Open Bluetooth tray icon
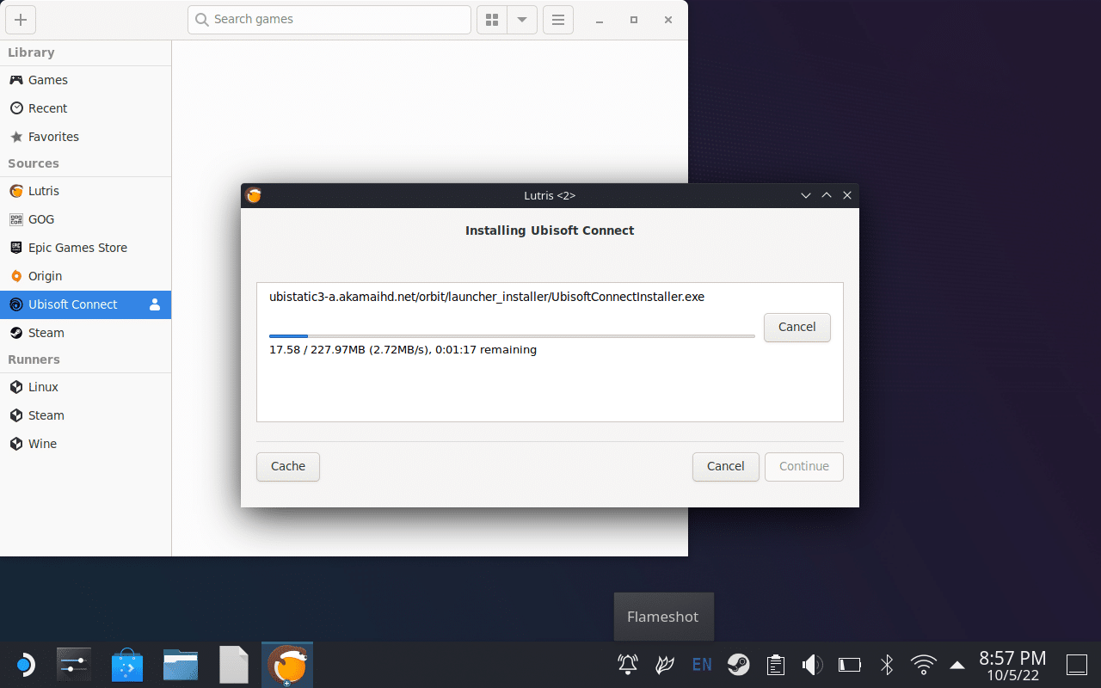Viewport: 1101px width, 688px height. [887, 664]
